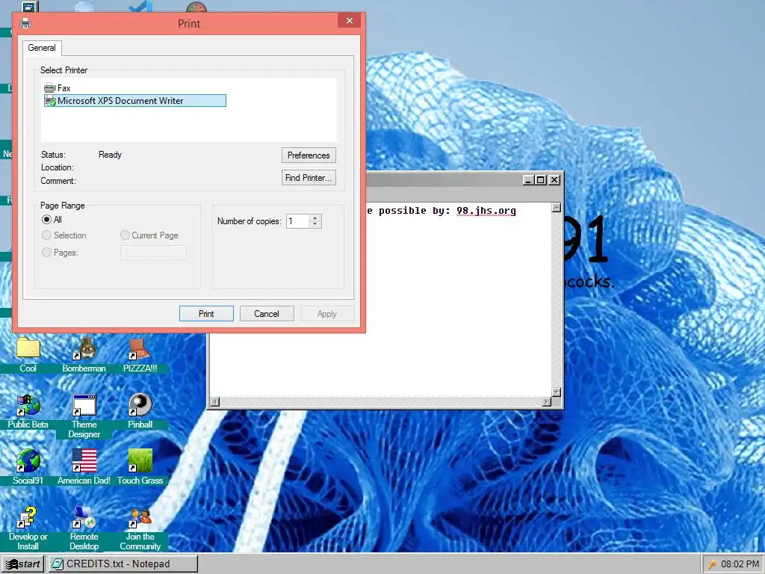Cancel the Print dialog
Image resolution: width=765 pixels, height=574 pixels.
click(267, 314)
